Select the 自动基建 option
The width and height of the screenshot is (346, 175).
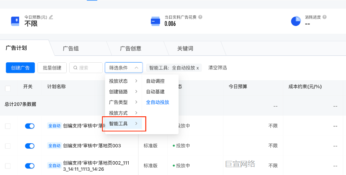pos(155,92)
